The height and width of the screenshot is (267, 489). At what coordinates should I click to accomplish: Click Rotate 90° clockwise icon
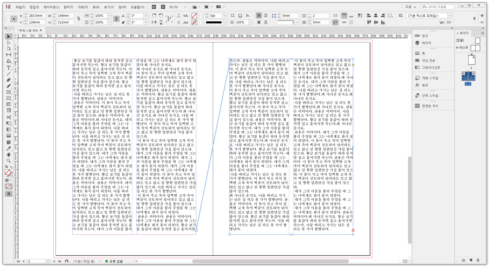tap(154, 16)
